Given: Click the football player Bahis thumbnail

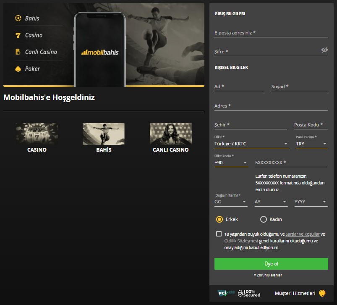Looking at the screenshot, I should pos(104,134).
